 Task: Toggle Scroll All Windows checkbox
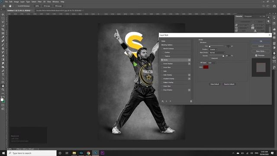click(x=16, y=6)
